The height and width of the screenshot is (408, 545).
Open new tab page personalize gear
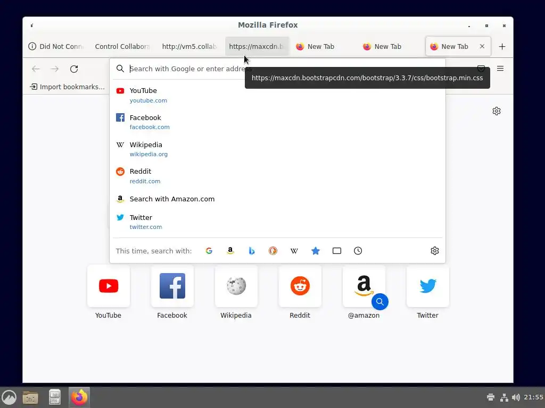coord(497,111)
